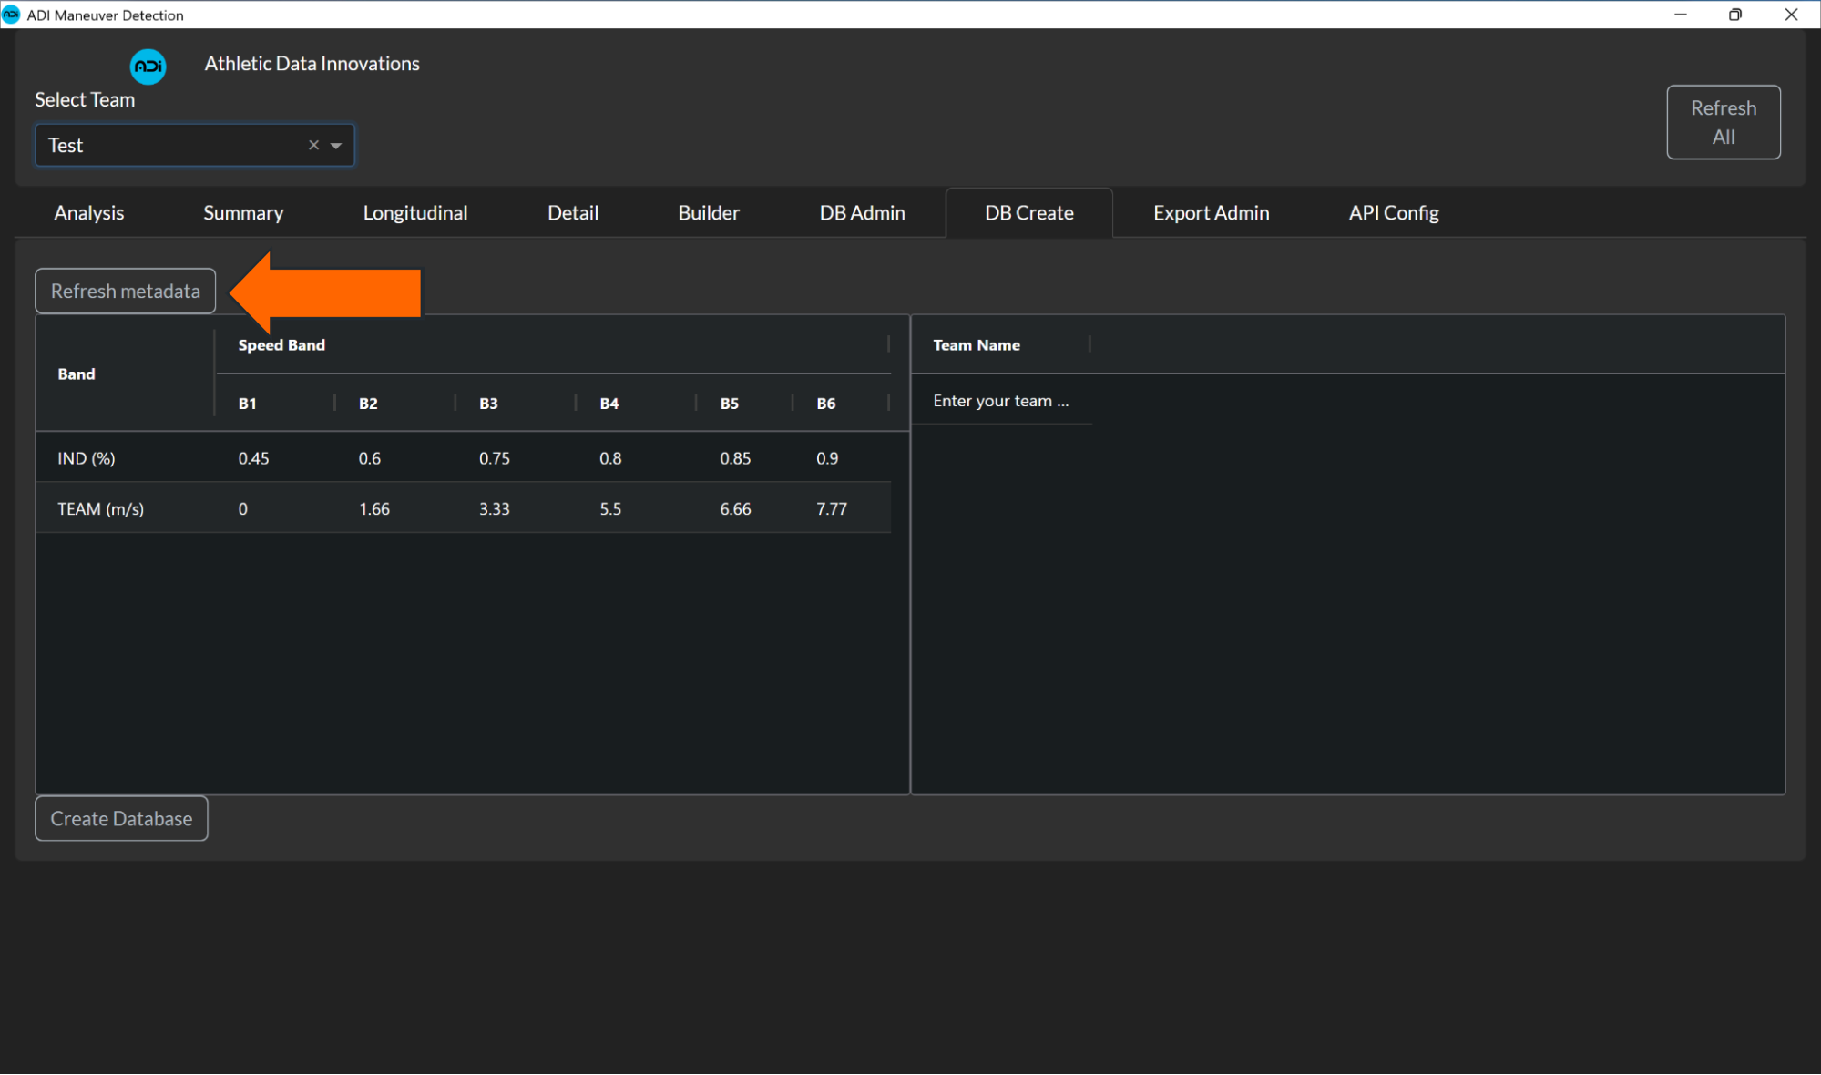The height and width of the screenshot is (1075, 1821).
Task: Click the TEAM B3 value 3.33
Action: (x=495, y=508)
